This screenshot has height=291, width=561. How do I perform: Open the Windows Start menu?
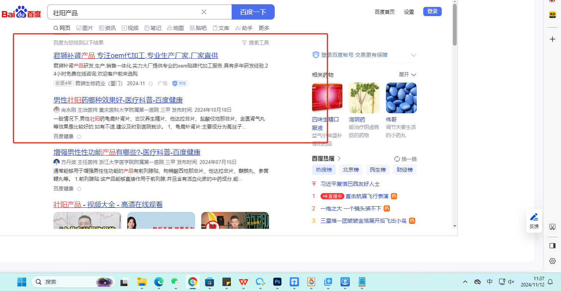22,282
